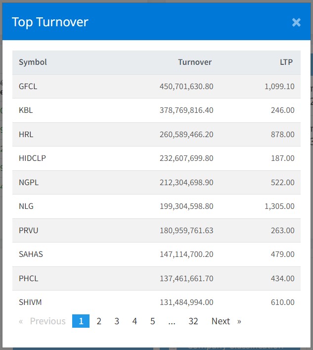The height and width of the screenshot is (350, 313).
Task: Select current page 1 button
Action: tap(81, 321)
